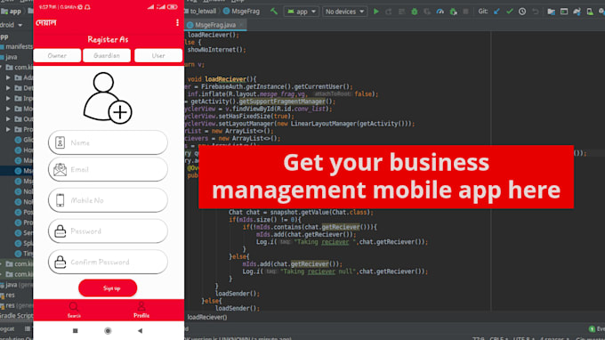Expand the Inp package folder arrow
This screenshot has width=605, height=340.
point(8,99)
